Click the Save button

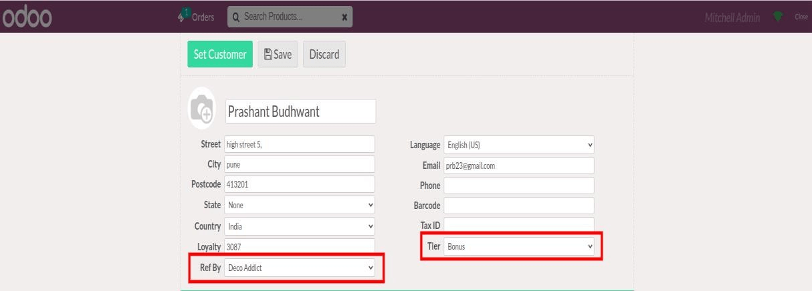pos(278,55)
